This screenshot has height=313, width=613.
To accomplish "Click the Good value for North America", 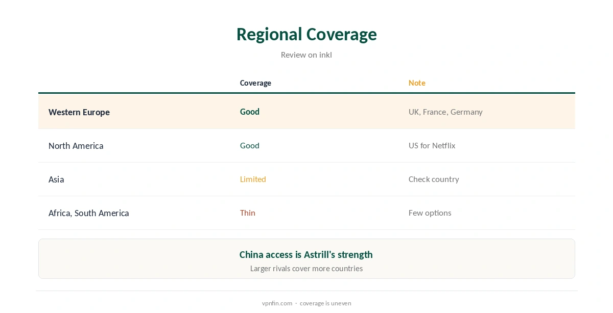I will [x=250, y=145].
